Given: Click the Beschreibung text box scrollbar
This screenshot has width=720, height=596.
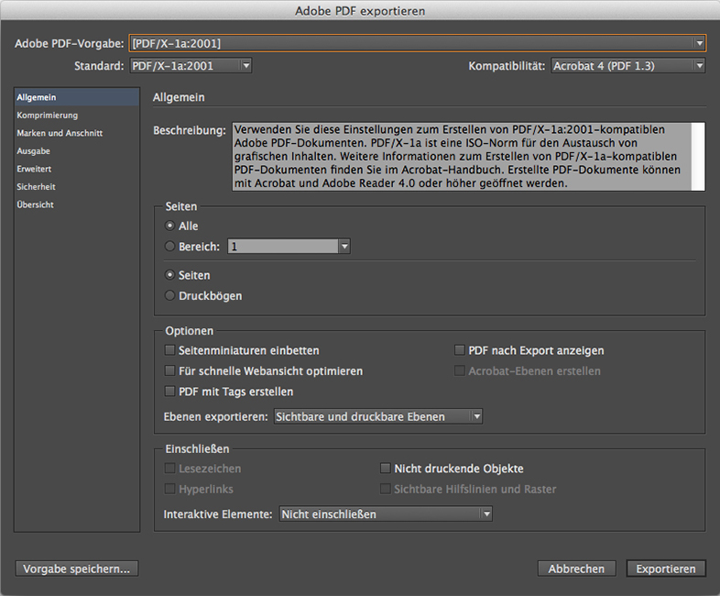Looking at the screenshot, I should pos(698,156).
